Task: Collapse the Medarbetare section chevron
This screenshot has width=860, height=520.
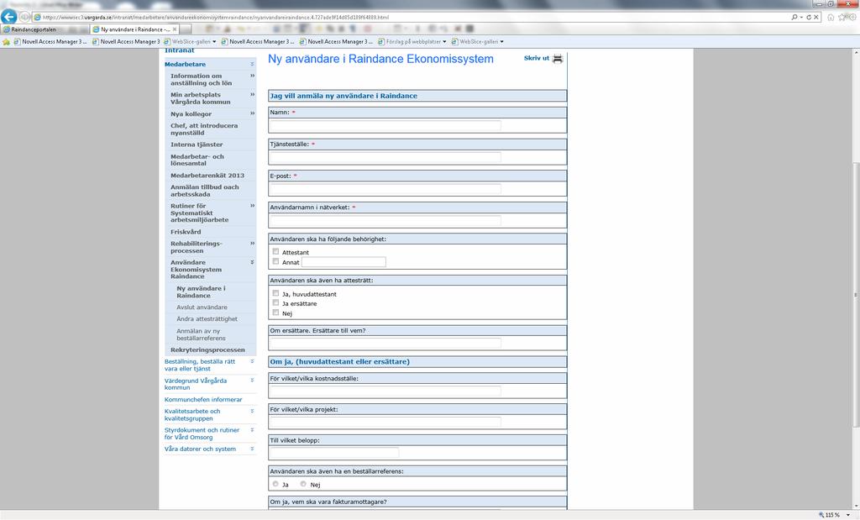Action: [252, 64]
